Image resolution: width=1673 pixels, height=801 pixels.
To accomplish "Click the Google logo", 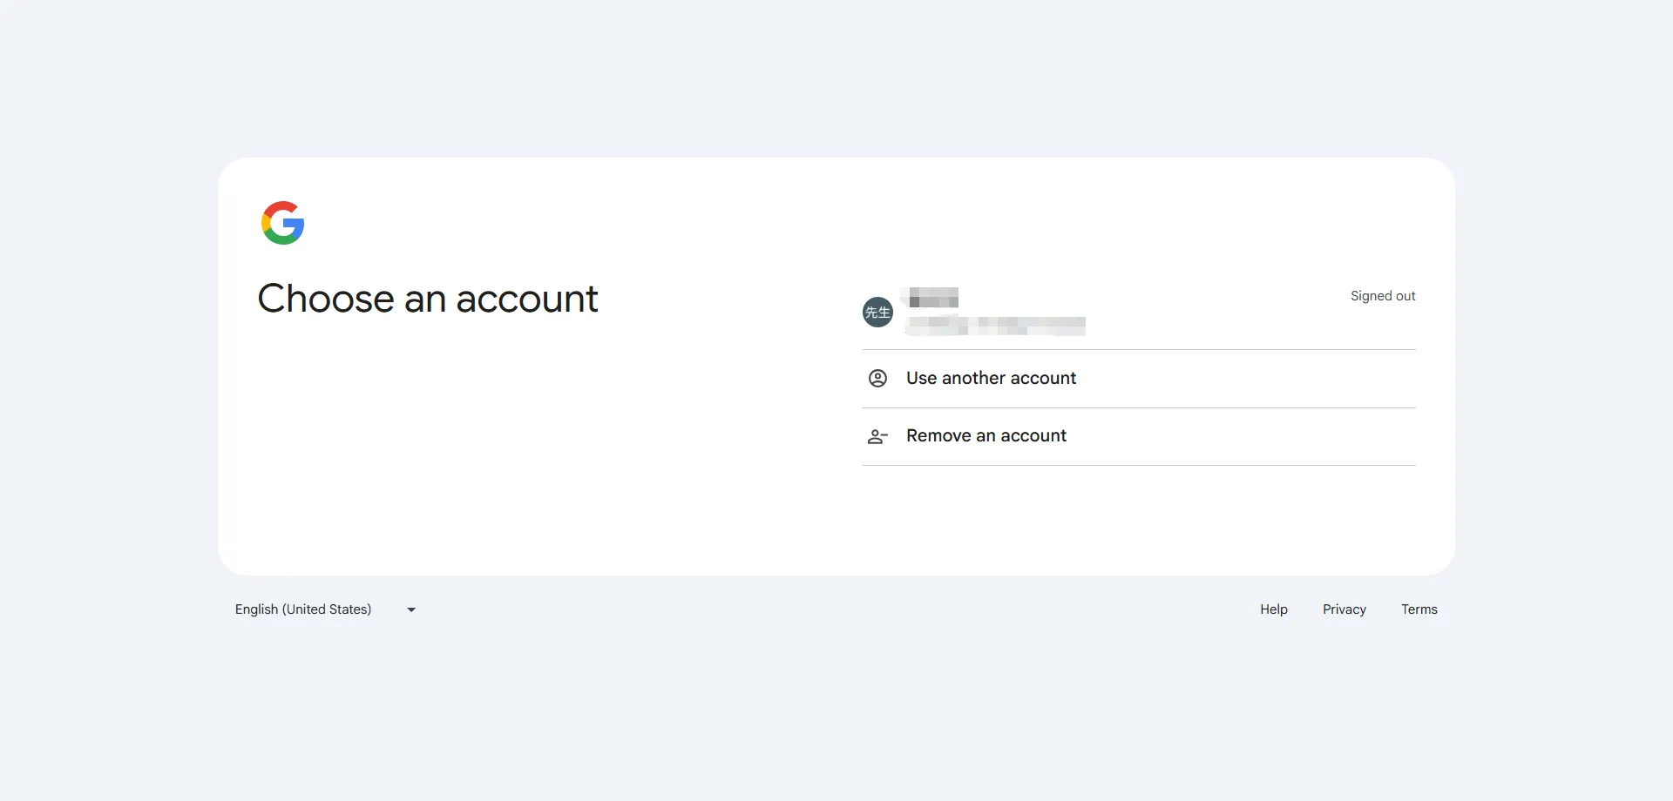I will point(282,223).
